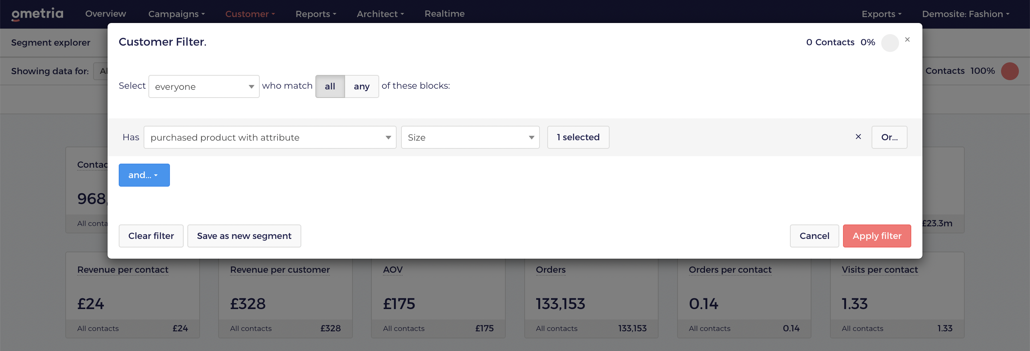Open the Campaigns menu
Viewport: 1030px width, 351px height.
click(x=176, y=14)
